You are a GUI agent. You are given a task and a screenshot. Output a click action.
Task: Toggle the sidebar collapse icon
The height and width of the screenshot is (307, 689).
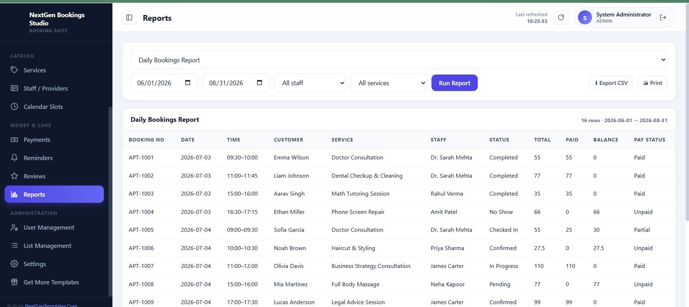pos(129,18)
